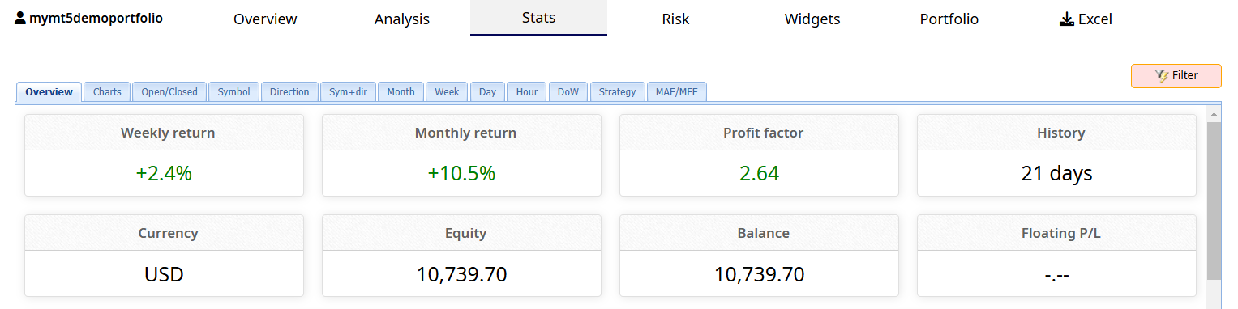Viewport: 1238px width, 309px height.
Task: Open the Filter button
Action: click(1176, 76)
